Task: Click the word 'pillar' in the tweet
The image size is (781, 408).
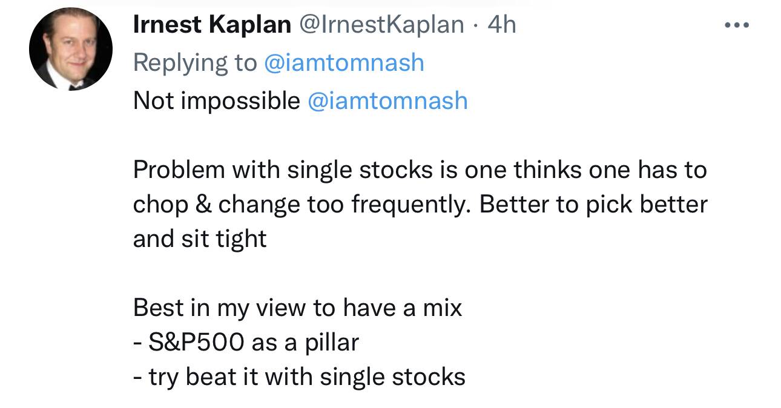Action: 331,342
